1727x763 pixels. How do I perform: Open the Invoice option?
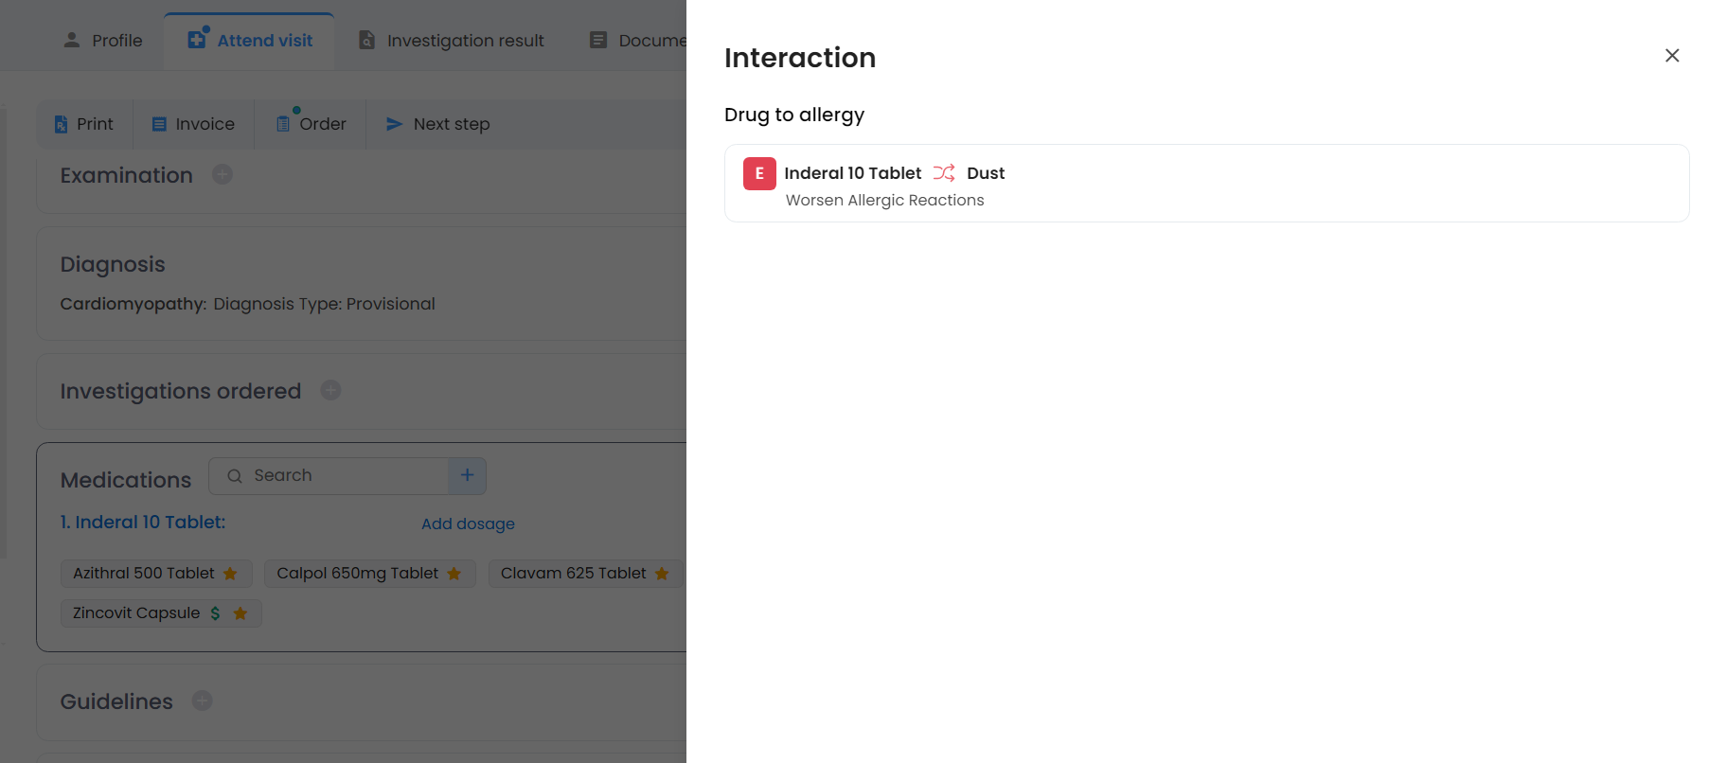click(x=193, y=124)
